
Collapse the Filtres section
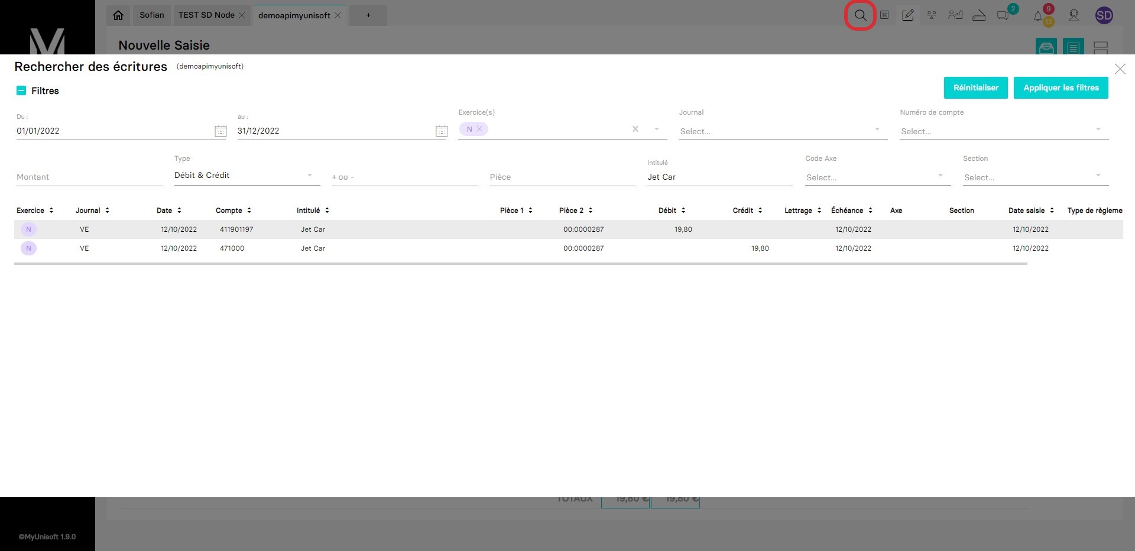[21, 90]
